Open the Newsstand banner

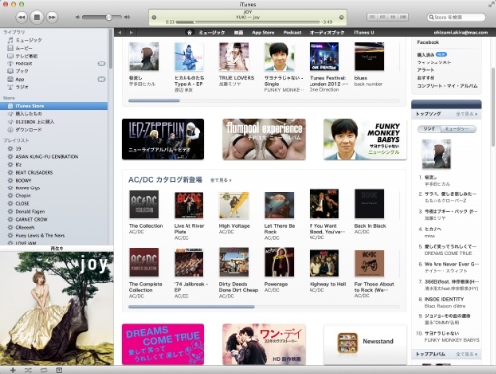[x=365, y=344]
